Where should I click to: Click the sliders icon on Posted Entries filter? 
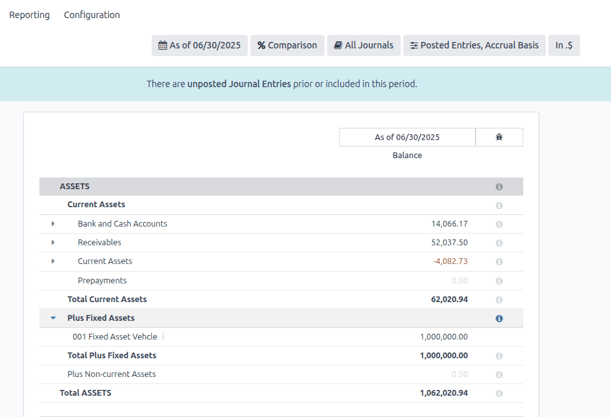pos(414,45)
